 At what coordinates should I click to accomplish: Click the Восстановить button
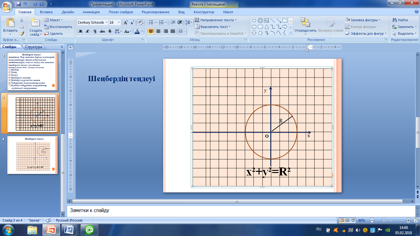coord(58,27)
